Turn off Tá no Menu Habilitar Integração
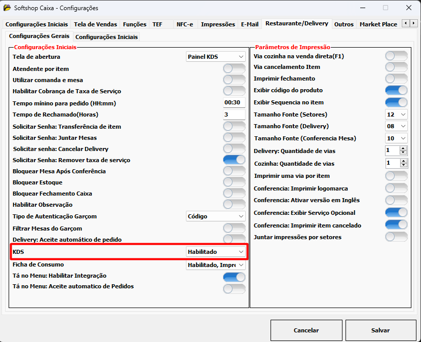Screen dimensions: 421x342 tap(234, 277)
